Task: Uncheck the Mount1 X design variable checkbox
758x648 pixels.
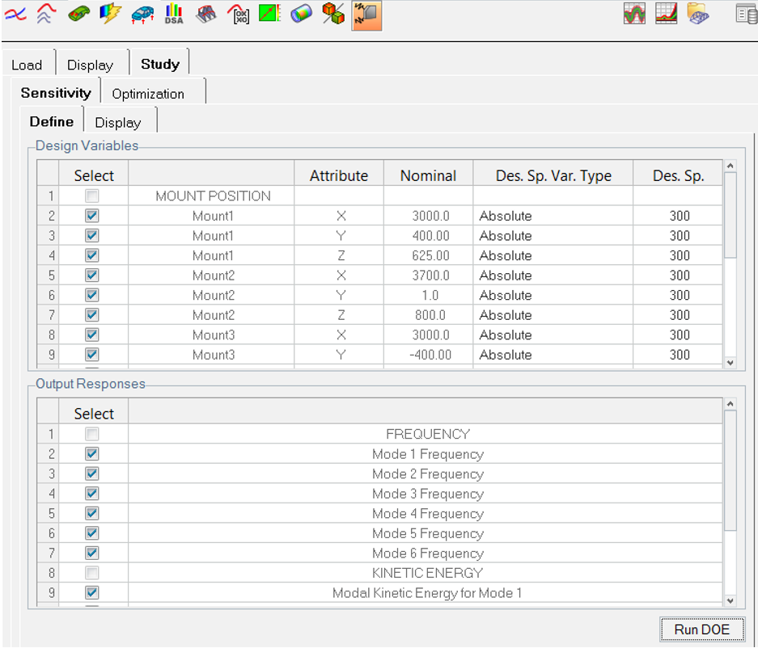Action: coord(92,216)
